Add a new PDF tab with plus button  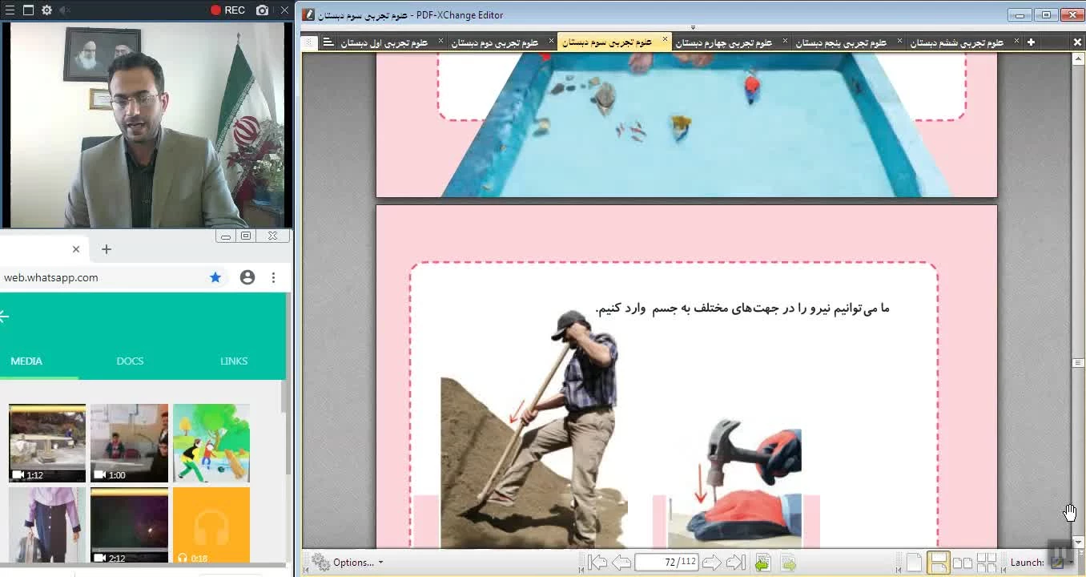click(x=1031, y=42)
